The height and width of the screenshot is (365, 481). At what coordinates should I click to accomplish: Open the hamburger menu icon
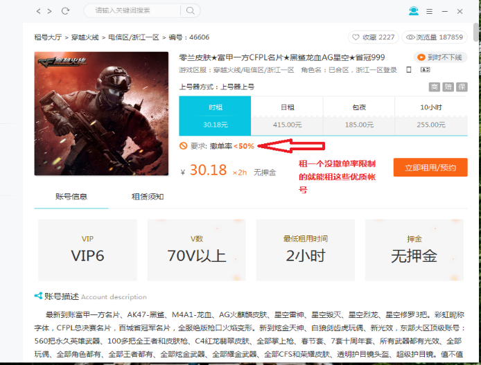pyautogui.click(x=430, y=11)
